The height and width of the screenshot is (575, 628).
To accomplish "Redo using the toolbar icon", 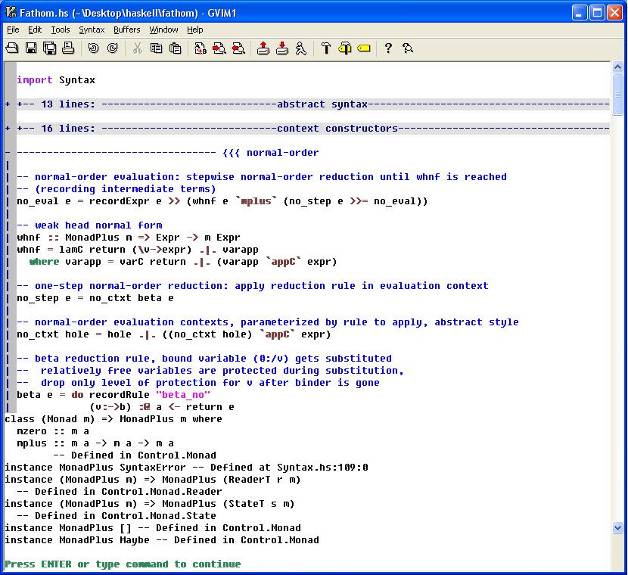I will (x=112, y=48).
